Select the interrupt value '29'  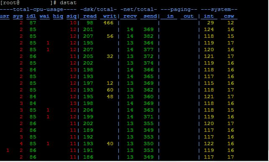coord(210,23)
